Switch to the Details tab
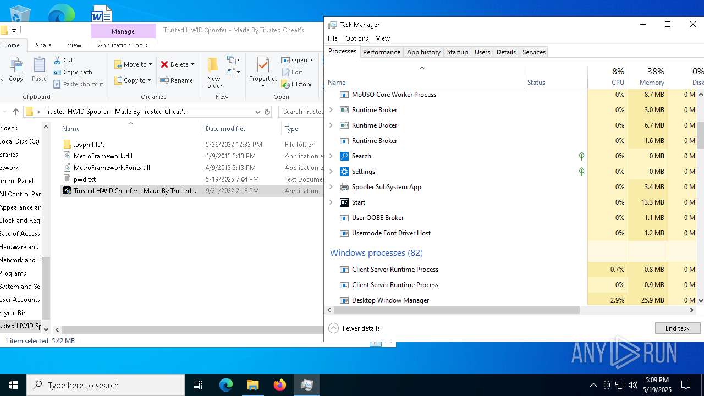Screen dimensions: 704x396 (x=506, y=52)
